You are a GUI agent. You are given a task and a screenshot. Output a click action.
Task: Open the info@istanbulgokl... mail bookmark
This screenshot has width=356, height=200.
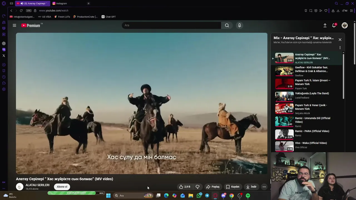tap(22, 17)
